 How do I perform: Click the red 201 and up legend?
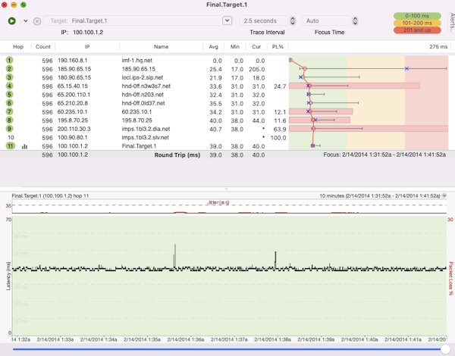coord(416,30)
